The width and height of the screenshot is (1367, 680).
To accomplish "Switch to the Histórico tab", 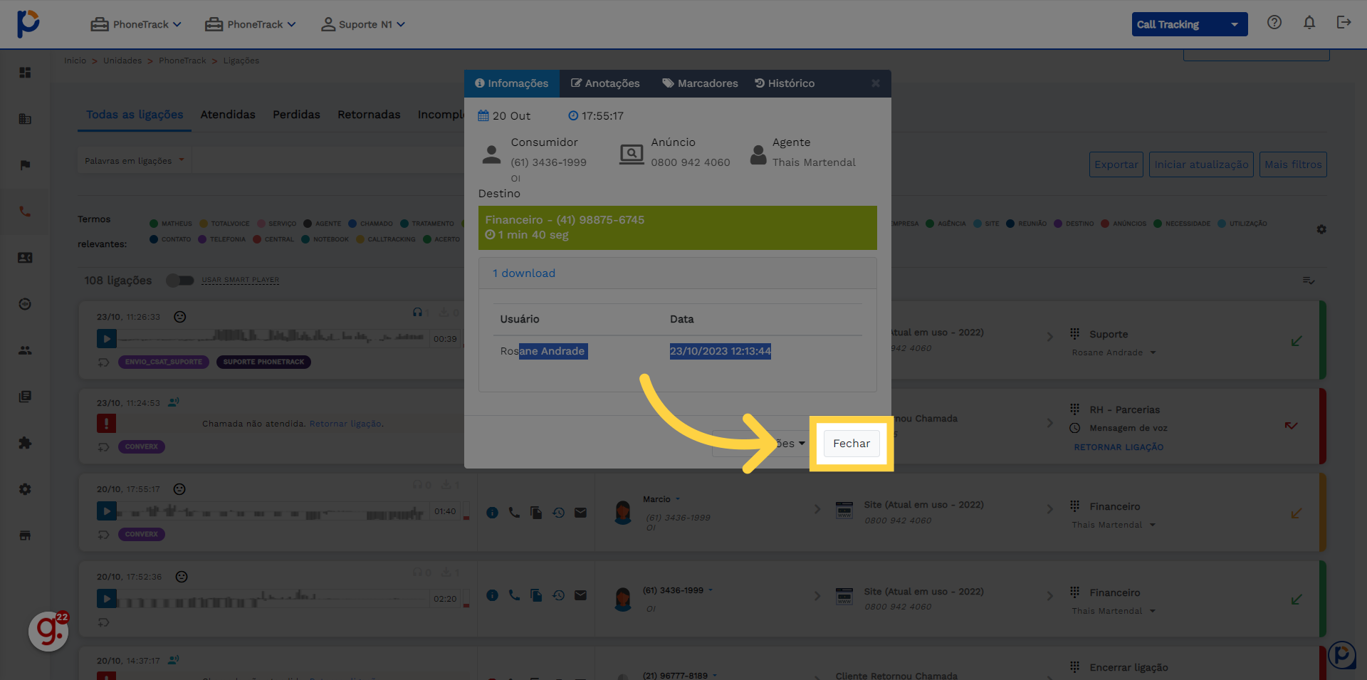I will point(785,83).
